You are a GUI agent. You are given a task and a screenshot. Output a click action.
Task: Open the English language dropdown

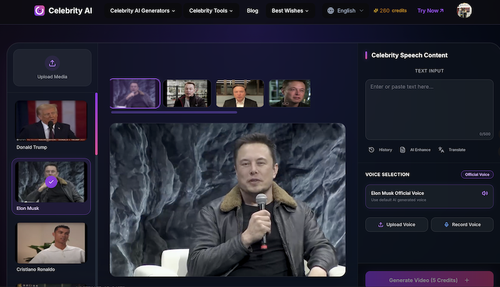[346, 11]
